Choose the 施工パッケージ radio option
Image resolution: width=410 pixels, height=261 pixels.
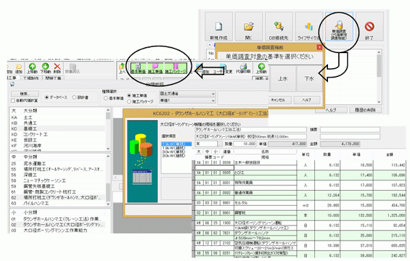[x=129, y=102]
